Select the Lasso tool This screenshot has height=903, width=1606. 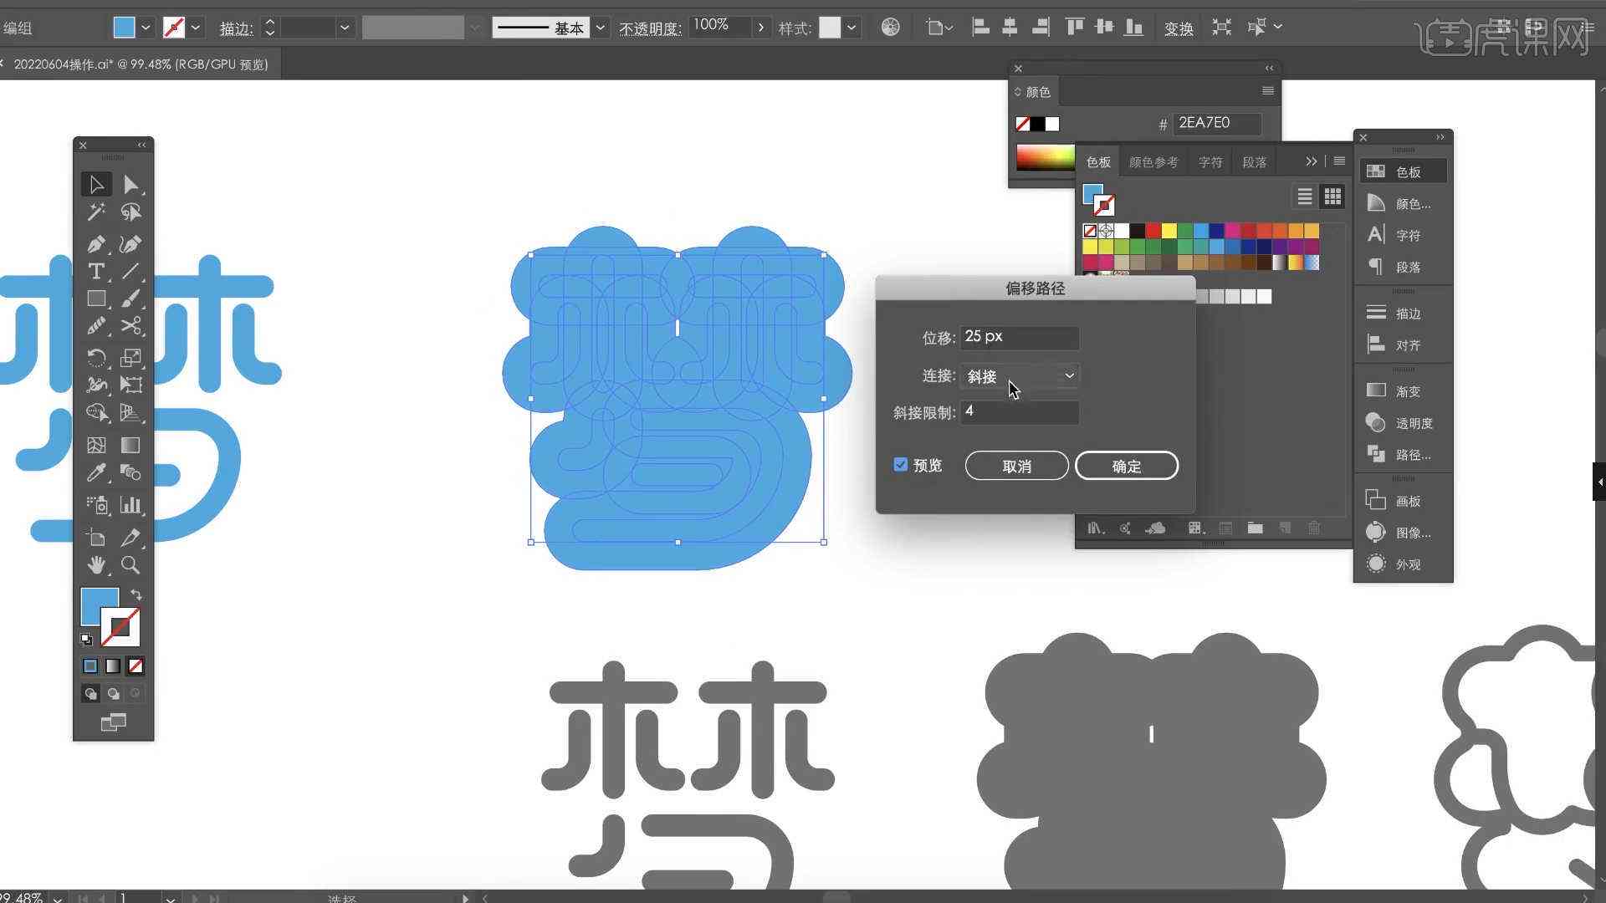[130, 212]
